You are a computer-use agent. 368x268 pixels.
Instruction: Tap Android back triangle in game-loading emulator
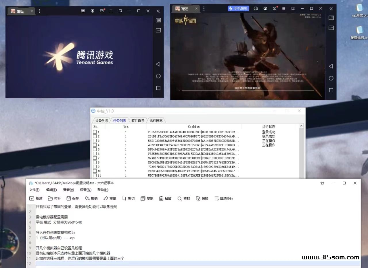(x=331, y=66)
